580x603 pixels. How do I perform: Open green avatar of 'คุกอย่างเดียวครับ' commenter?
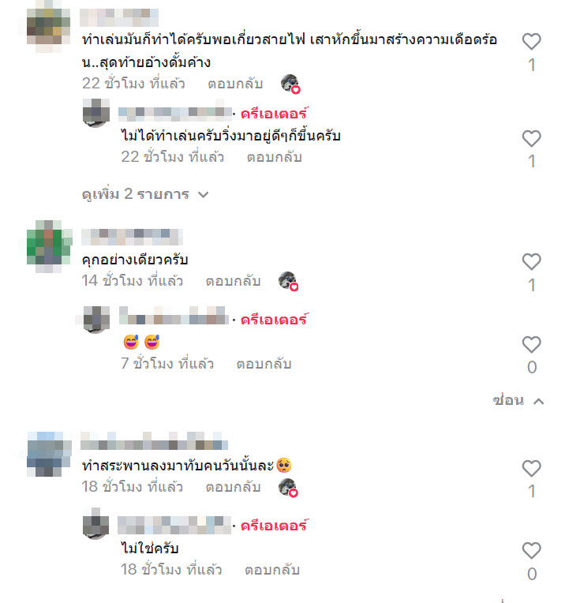(x=49, y=246)
